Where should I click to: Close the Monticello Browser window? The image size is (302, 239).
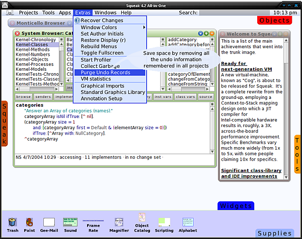pos(12,23)
